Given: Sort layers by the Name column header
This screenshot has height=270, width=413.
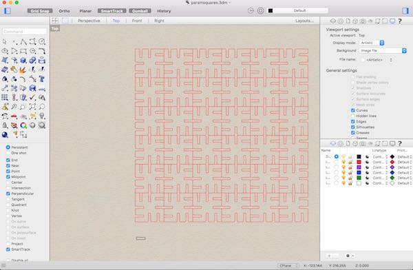Looking at the screenshot, I should click(x=326, y=150).
